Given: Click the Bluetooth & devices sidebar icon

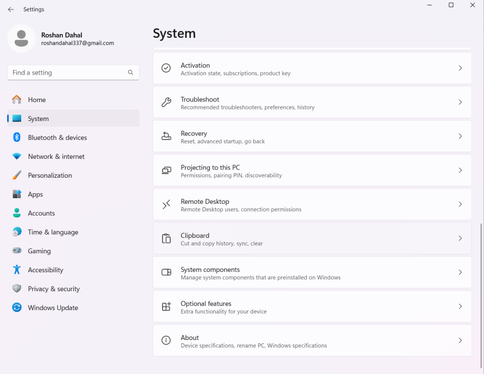Looking at the screenshot, I should (17, 137).
